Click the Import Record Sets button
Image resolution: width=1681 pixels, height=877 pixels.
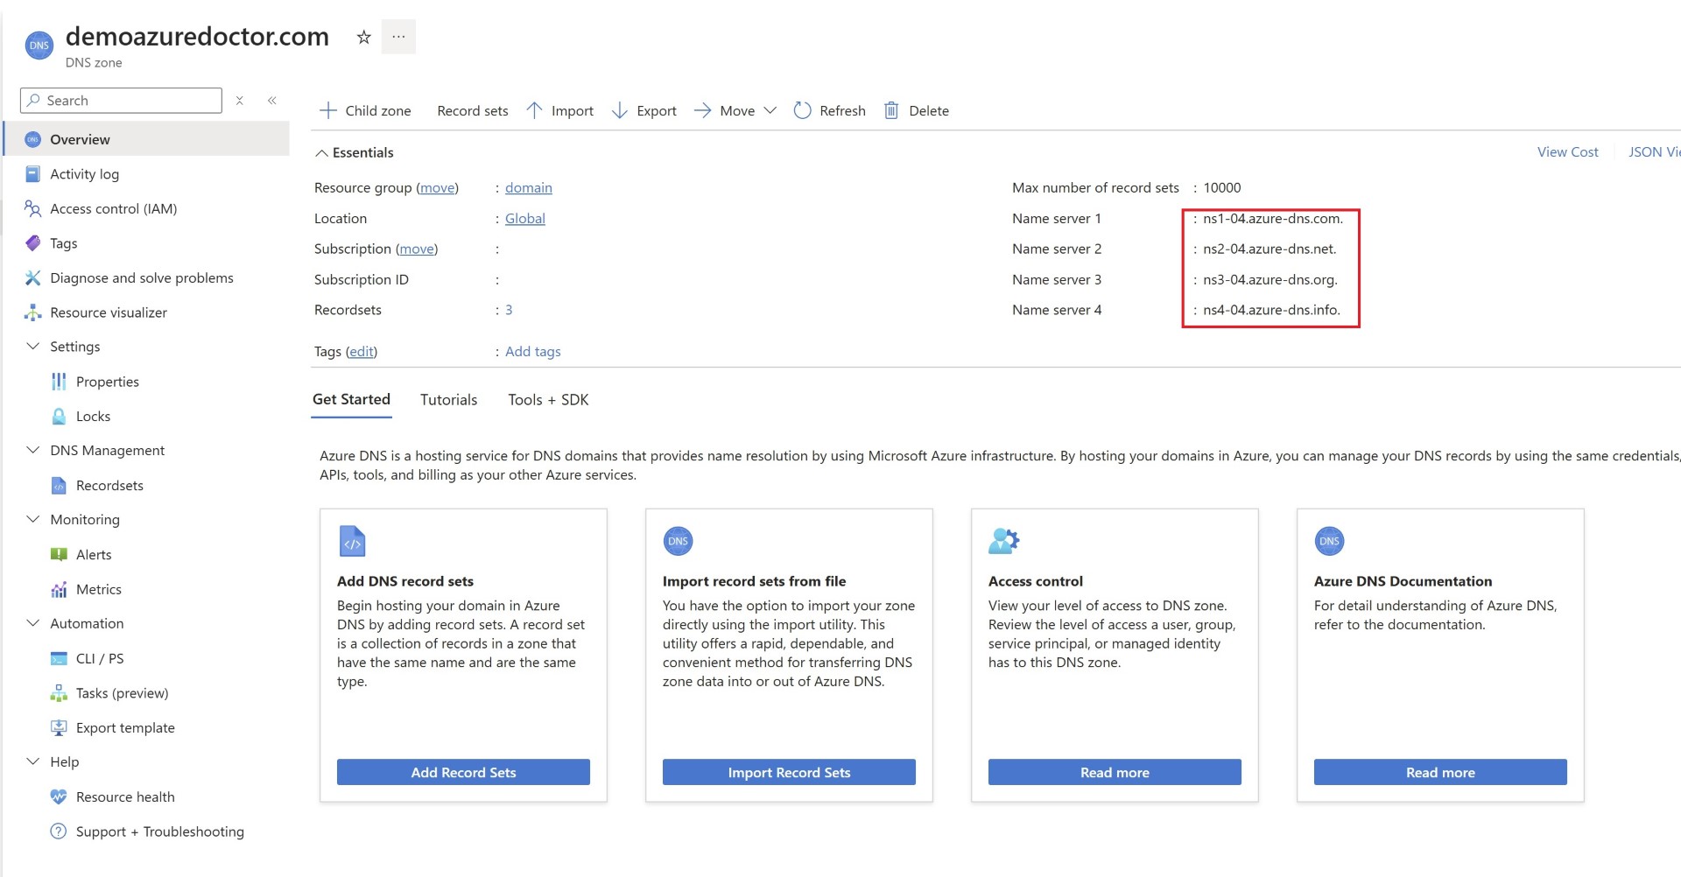point(789,772)
